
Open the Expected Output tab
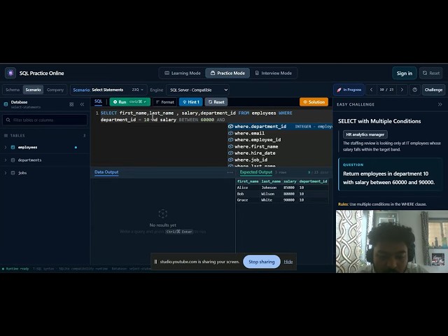pyautogui.click(x=255, y=172)
